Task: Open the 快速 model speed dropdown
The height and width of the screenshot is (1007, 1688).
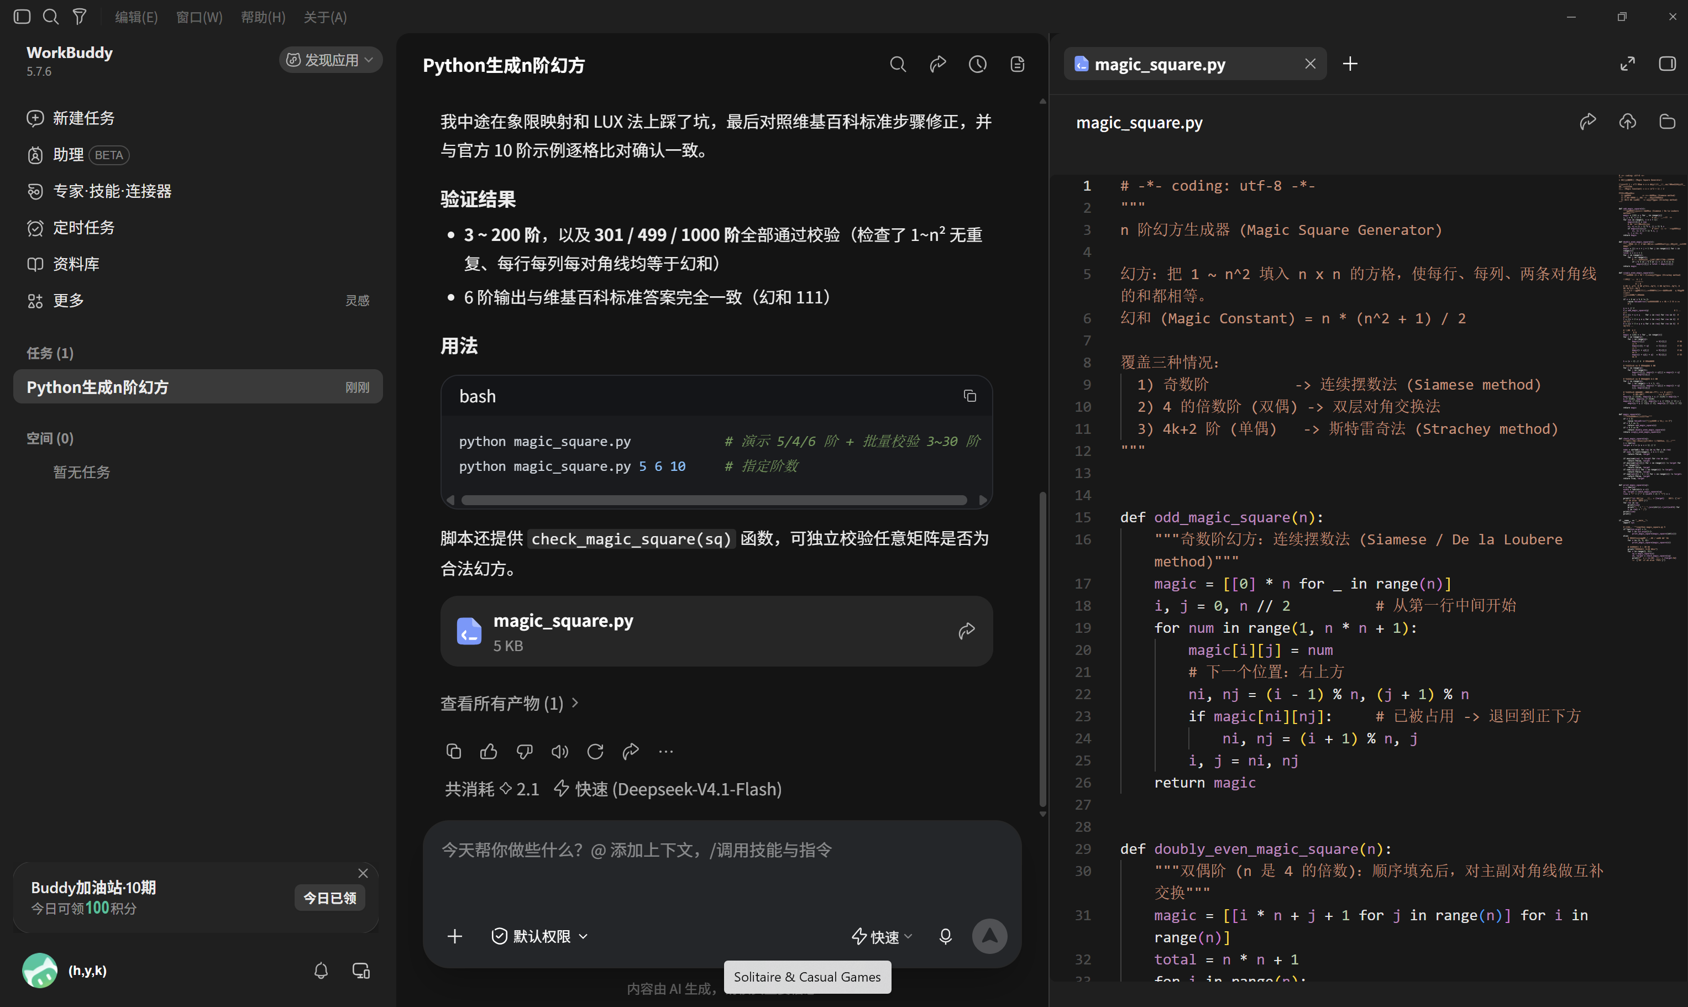Action: [x=882, y=937]
